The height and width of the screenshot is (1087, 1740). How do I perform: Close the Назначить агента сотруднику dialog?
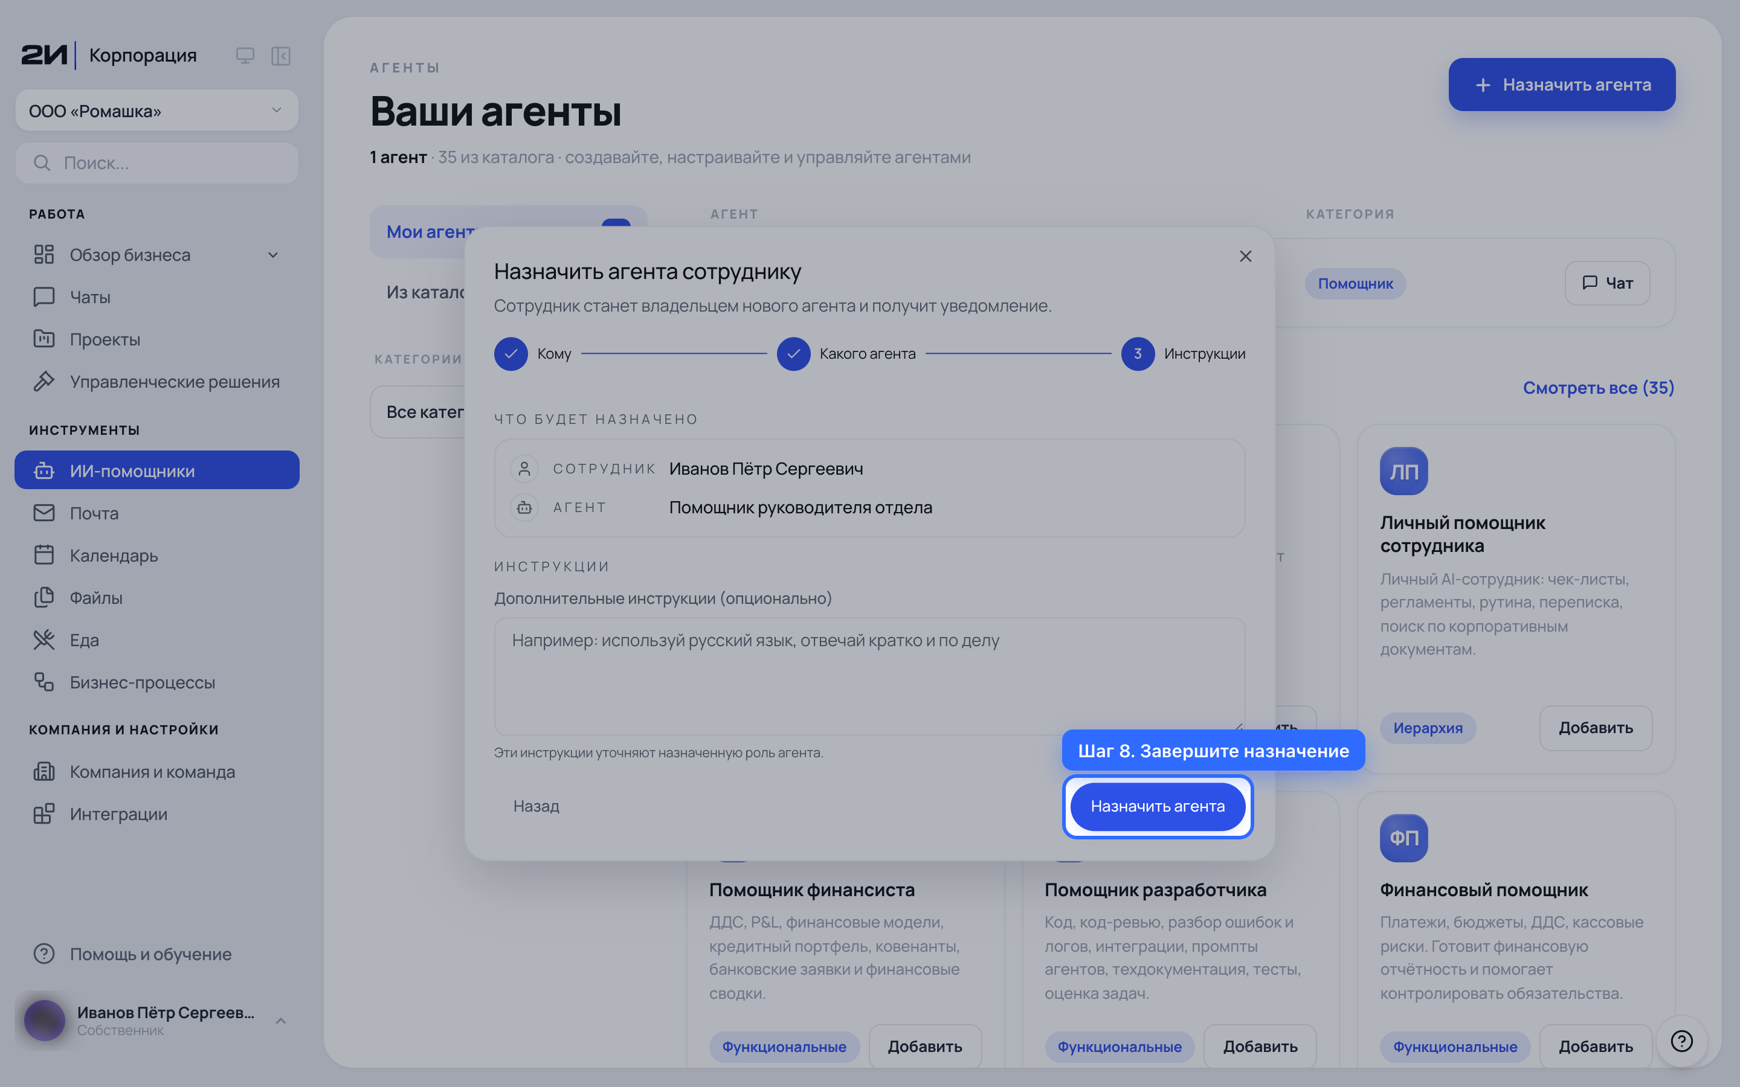pyautogui.click(x=1246, y=257)
